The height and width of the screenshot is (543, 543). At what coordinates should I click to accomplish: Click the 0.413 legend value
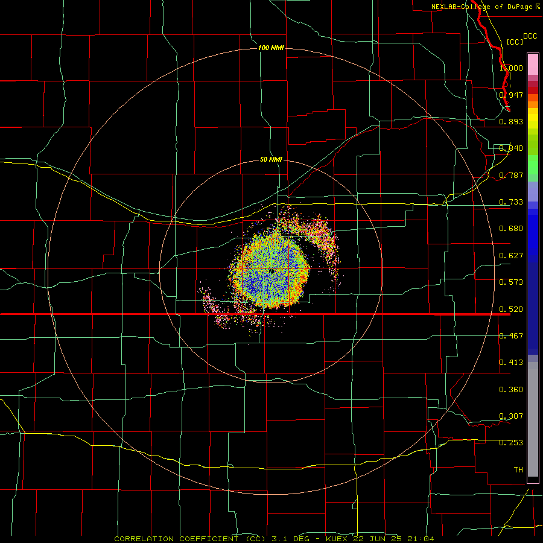511,363
